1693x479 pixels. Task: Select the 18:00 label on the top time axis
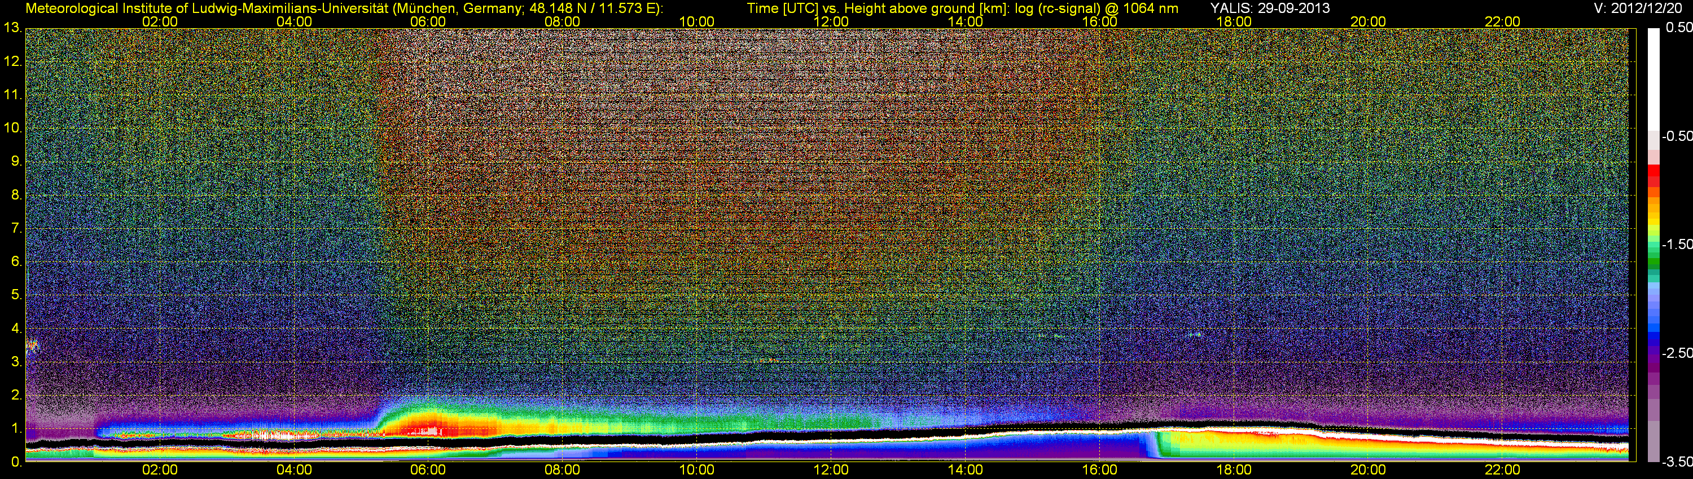[x=1234, y=21]
